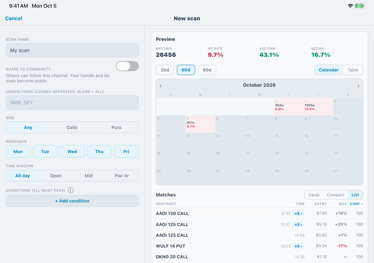374x263 pixels.
Task: Sort matches by MAX column
Action: tap(343, 204)
